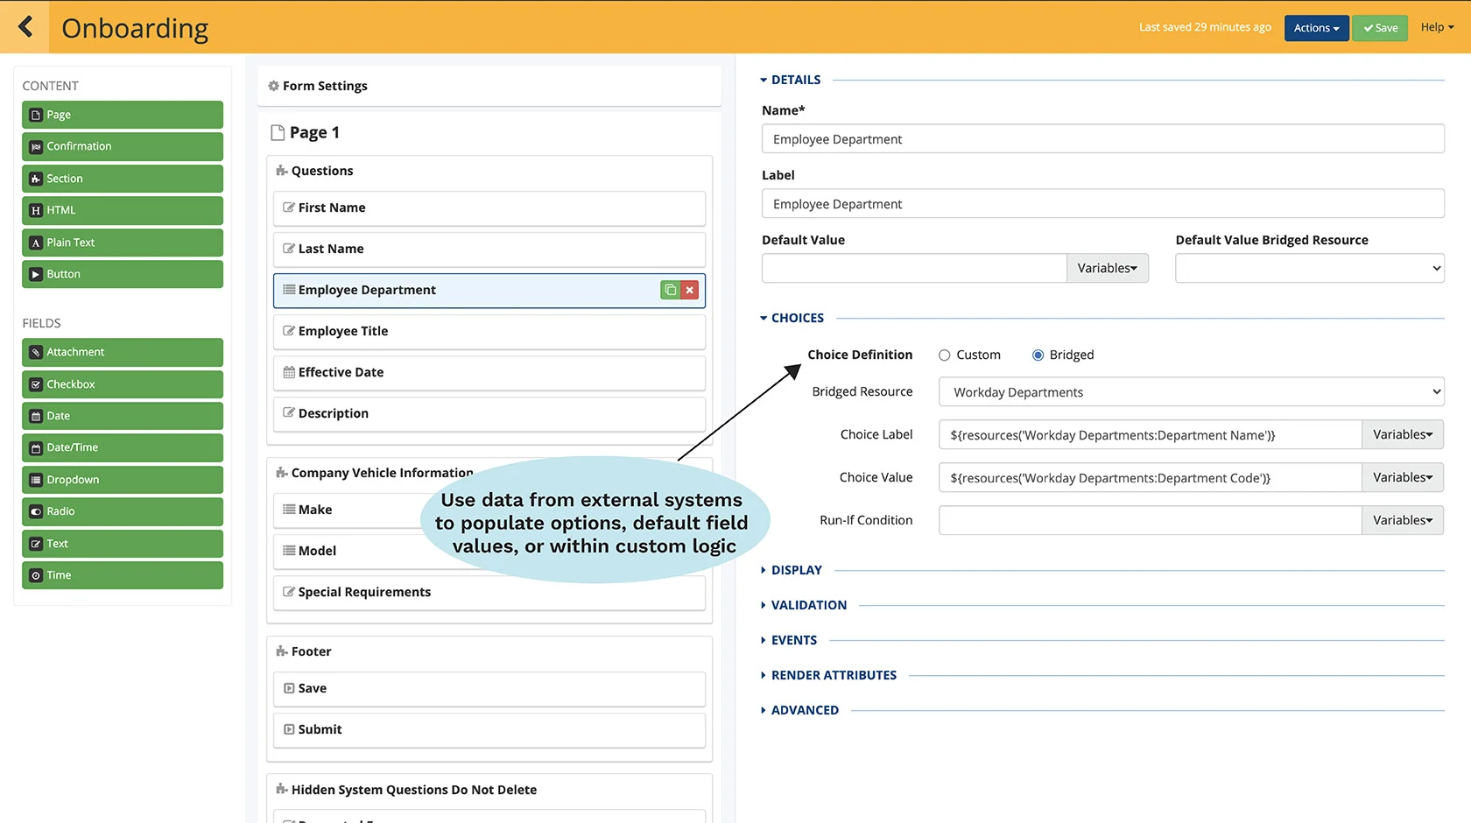The image size is (1471, 823).
Task: Expand the Display section
Action: [792, 570]
